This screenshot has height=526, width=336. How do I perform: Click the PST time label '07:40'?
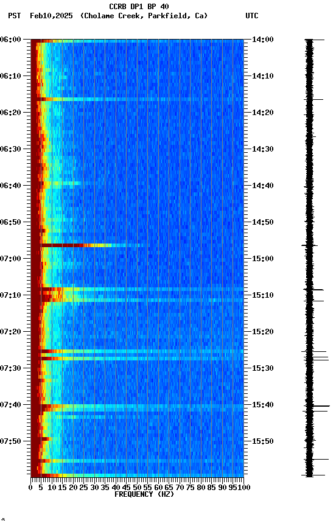click(10, 405)
